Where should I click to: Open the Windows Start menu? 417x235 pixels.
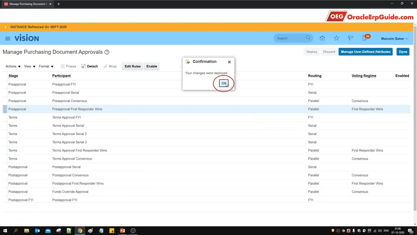[x=5, y=231]
